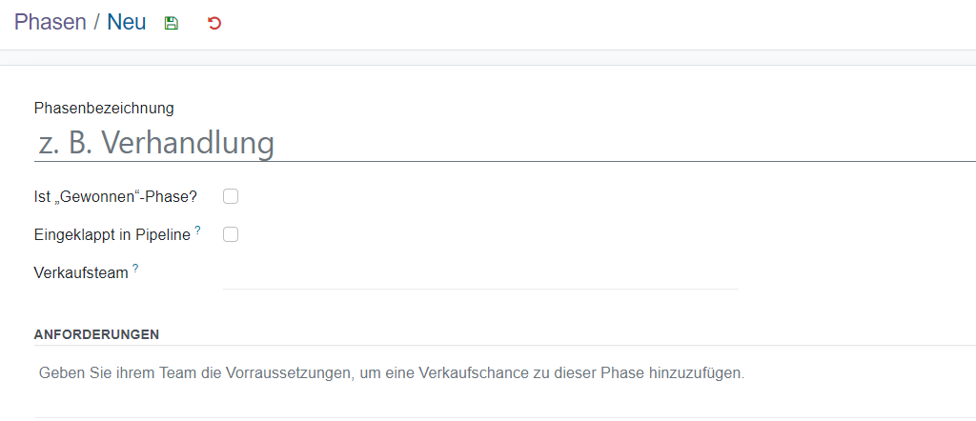
Task: Discard changes with the red undo icon
Action: pos(214,23)
